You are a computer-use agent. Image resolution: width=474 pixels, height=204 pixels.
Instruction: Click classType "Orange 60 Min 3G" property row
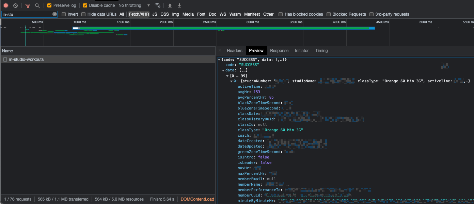tap(270, 130)
